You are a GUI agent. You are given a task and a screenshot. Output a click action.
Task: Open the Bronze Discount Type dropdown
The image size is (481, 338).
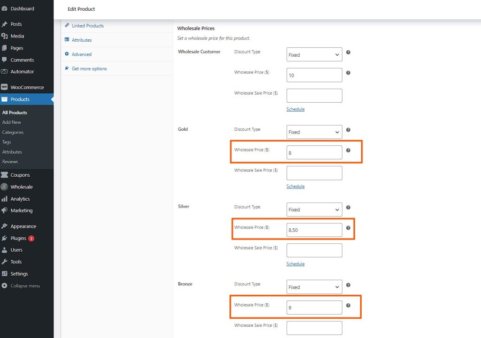pyautogui.click(x=314, y=286)
